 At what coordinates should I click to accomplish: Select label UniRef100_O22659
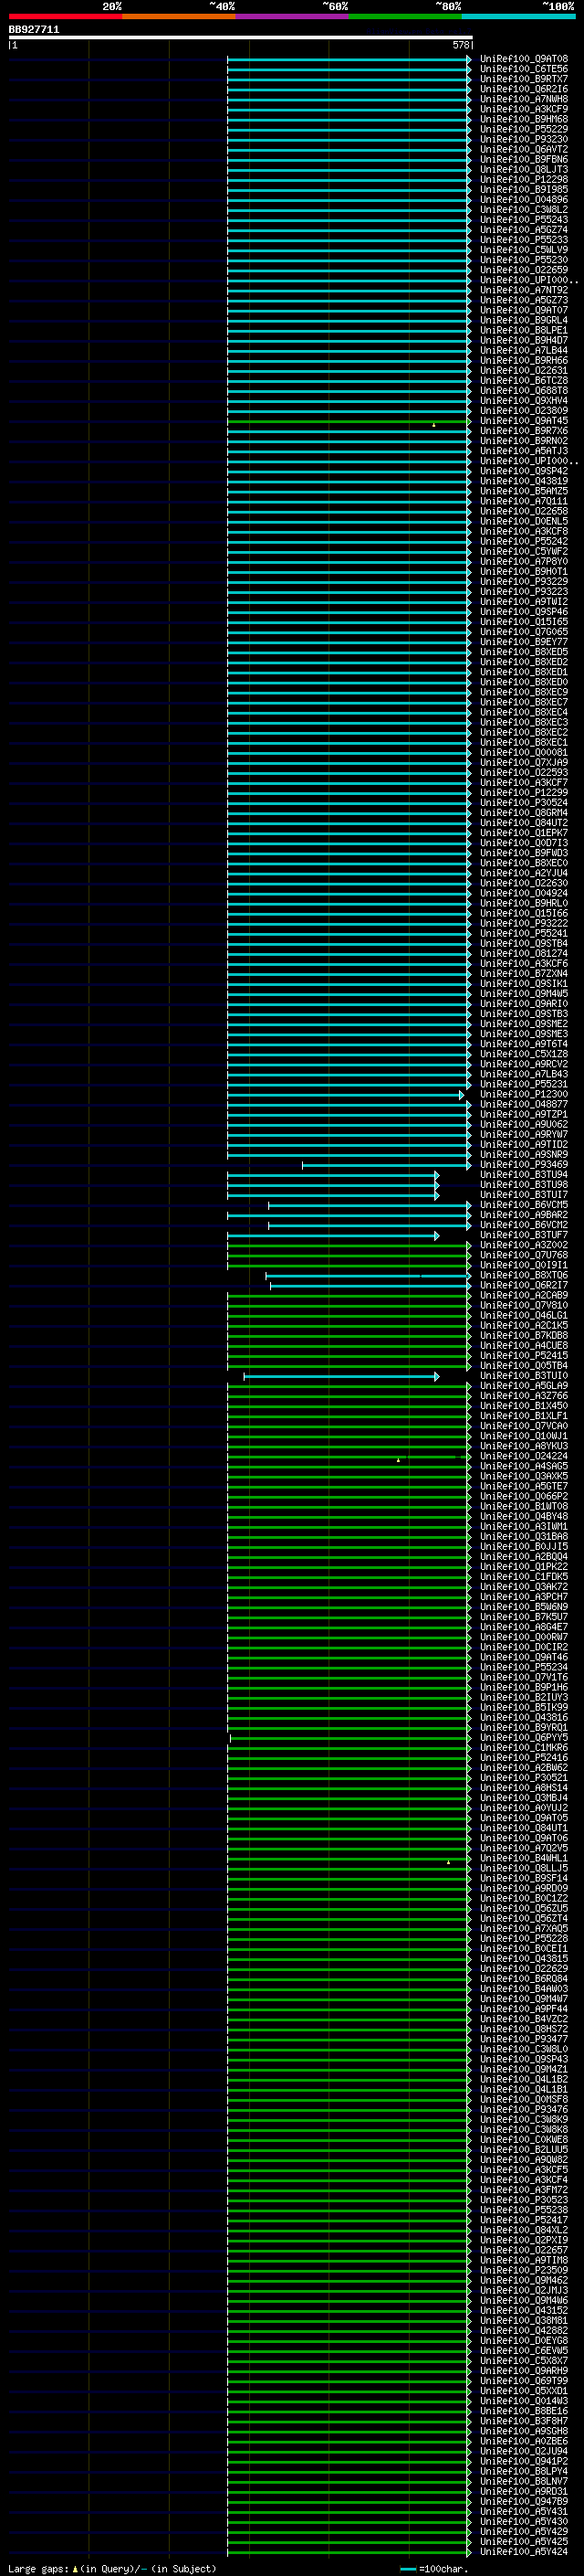coord(523,270)
